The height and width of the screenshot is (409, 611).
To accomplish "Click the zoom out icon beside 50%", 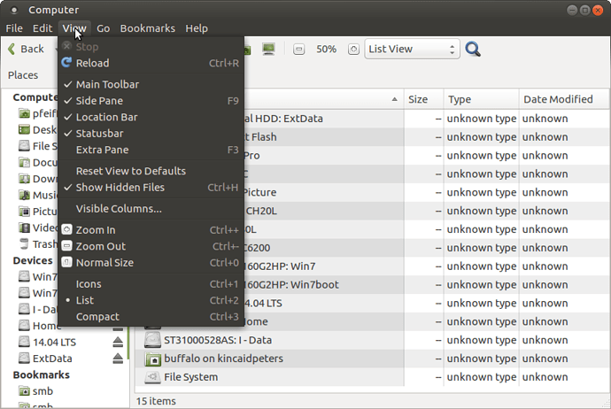I will [299, 50].
